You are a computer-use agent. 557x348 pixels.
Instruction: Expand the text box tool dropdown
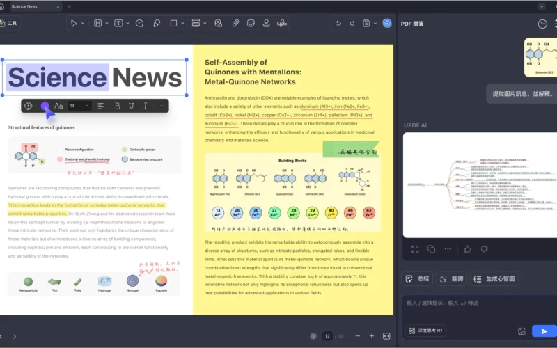127,23
